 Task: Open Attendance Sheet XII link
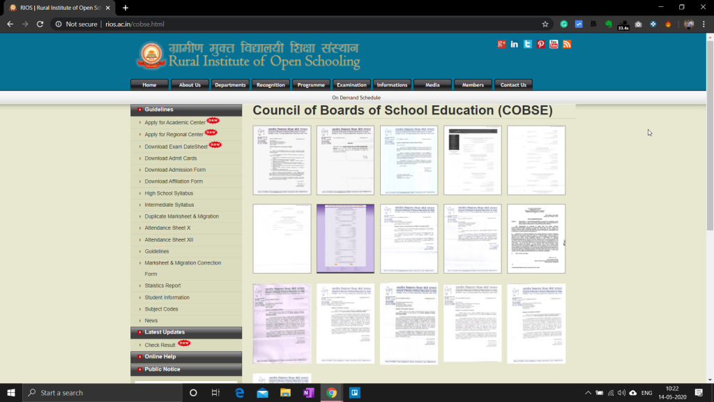point(169,240)
